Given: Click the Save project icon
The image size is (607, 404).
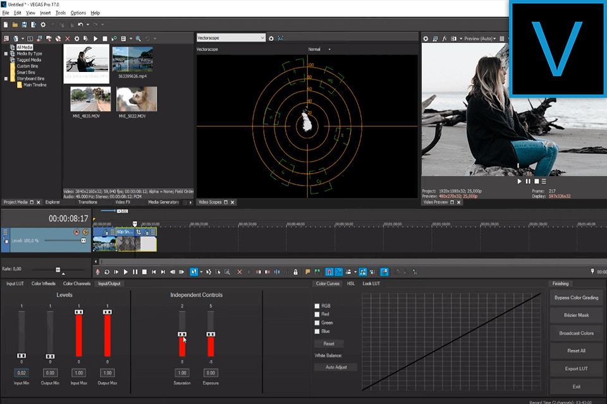Looking at the screenshot, I should tap(24, 25).
